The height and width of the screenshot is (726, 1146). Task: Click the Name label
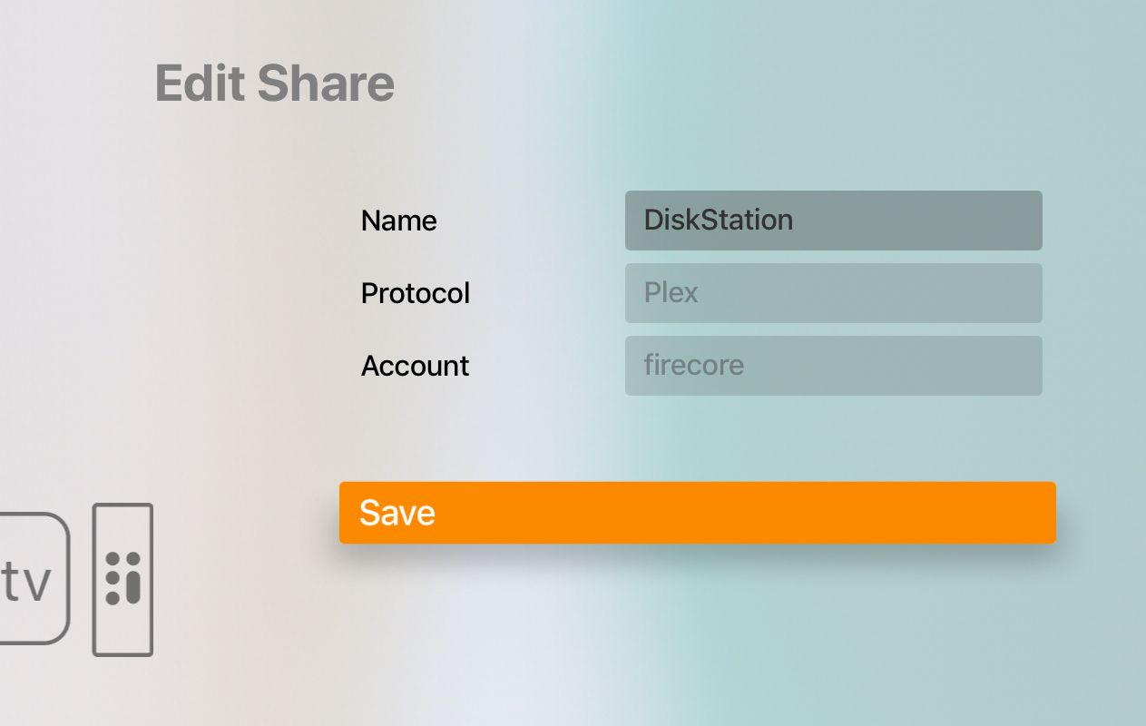click(398, 221)
